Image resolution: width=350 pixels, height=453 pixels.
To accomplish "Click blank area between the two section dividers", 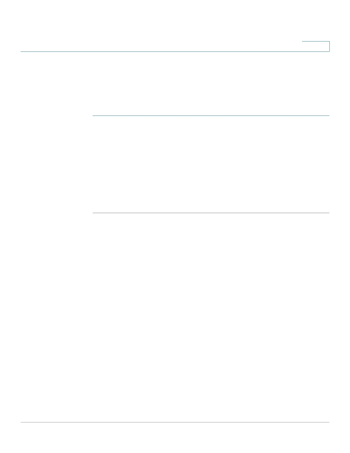I will click(x=211, y=164).
